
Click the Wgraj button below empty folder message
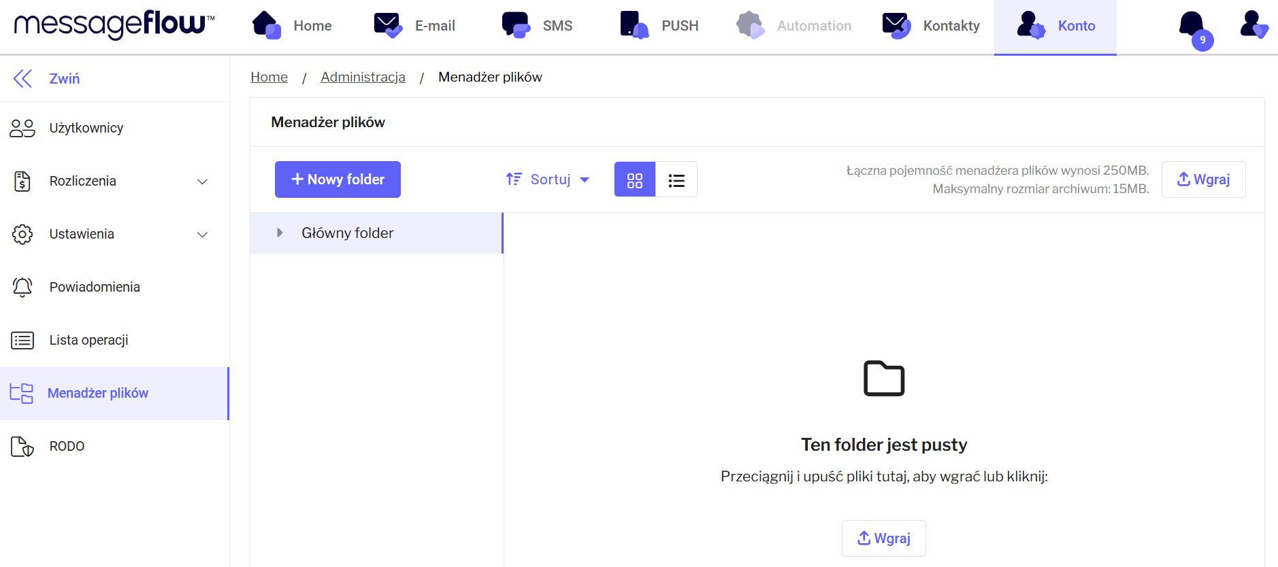tap(883, 538)
